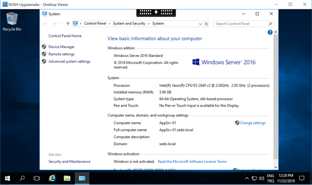Click the Change settings shield icon
Screen dimensions: 312x185
(237, 122)
